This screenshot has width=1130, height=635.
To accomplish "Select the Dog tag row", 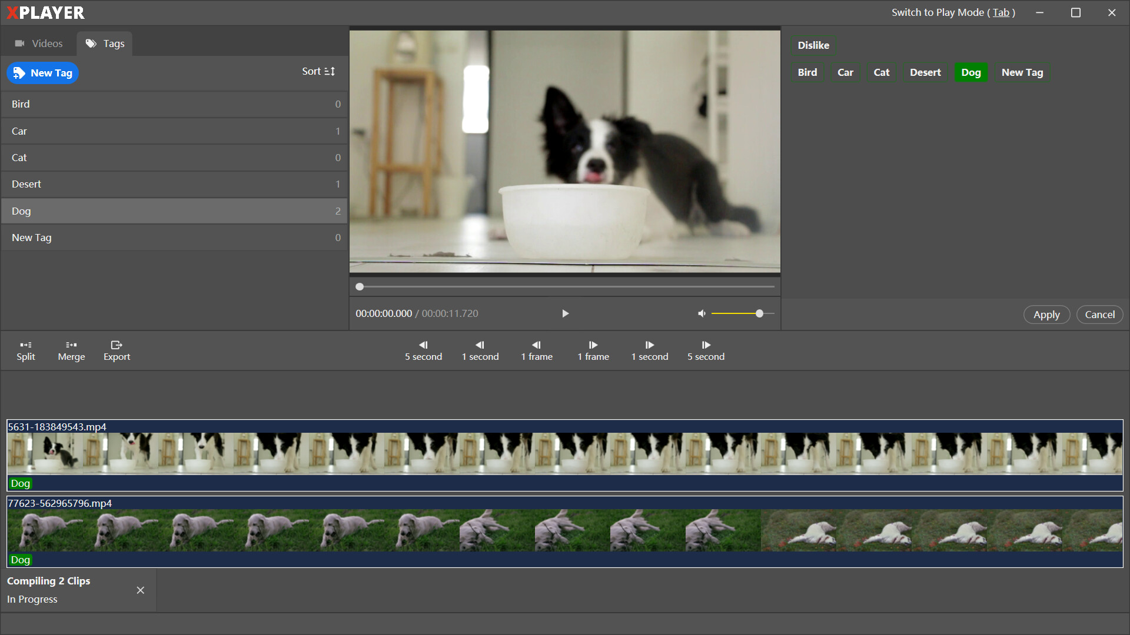I will pos(174,211).
